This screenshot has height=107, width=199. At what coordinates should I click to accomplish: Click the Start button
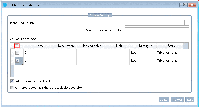click(x=189, y=100)
